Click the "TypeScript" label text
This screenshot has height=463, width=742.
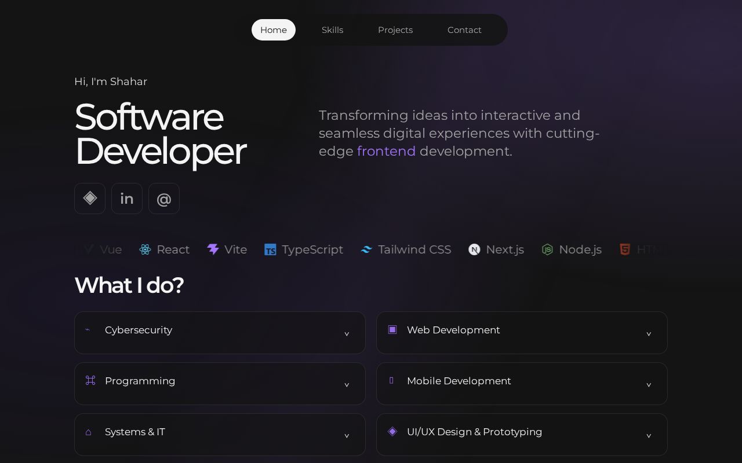(312, 249)
